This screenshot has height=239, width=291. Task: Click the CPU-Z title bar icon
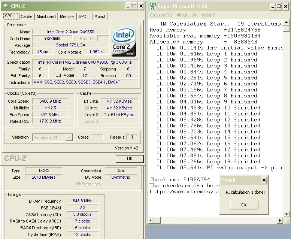point(6,6)
